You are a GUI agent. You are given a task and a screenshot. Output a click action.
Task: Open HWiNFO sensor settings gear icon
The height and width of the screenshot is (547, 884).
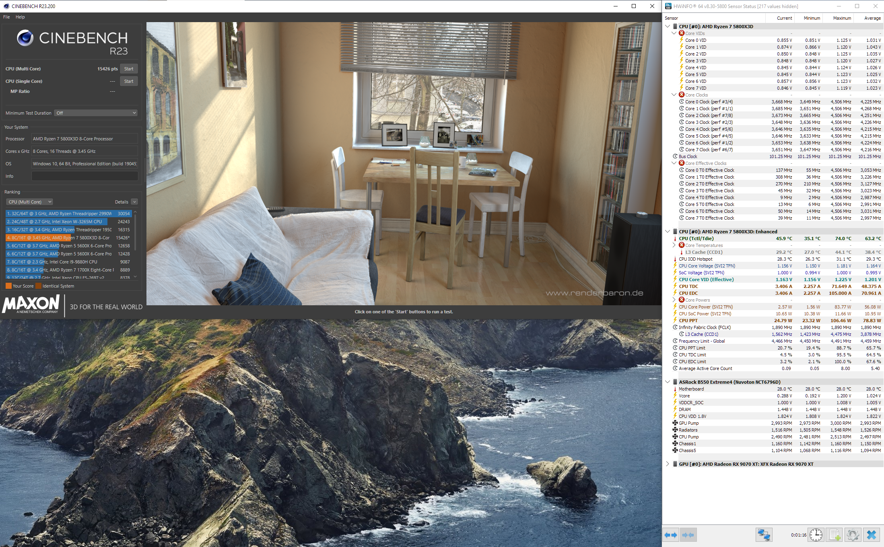pyautogui.click(x=853, y=535)
